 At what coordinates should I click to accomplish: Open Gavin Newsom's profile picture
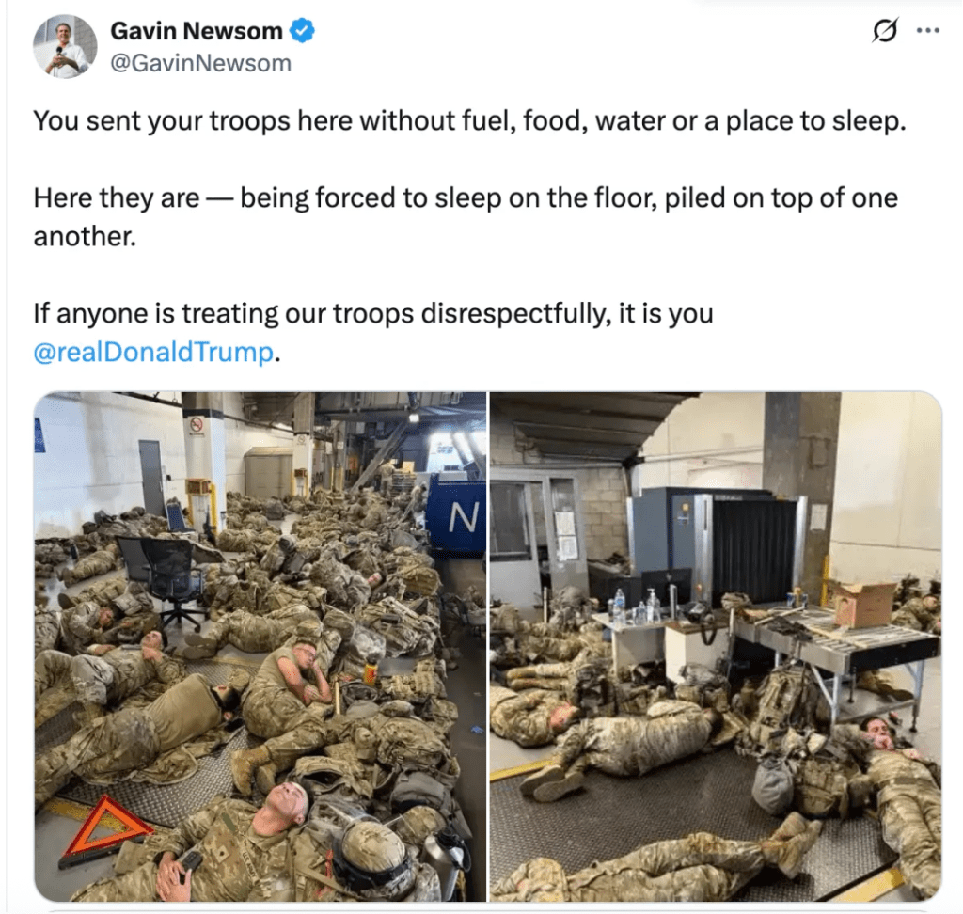tap(65, 47)
